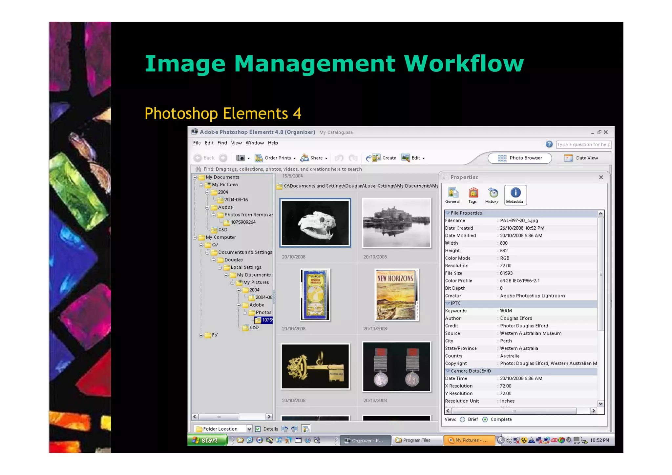Click the Create icon
This screenshot has height=475, width=672.
coord(373,158)
